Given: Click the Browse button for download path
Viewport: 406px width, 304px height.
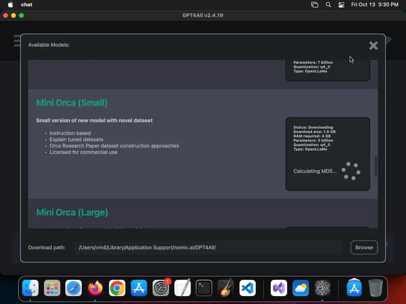Looking at the screenshot, I should pyautogui.click(x=364, y=247).
